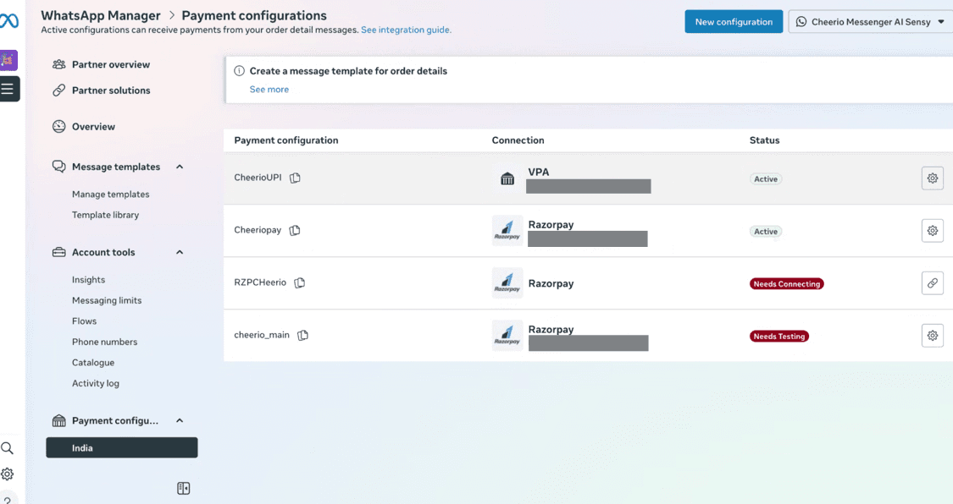The height and width of the screenshot is (504, 953).
Task: Click the New configuration button
Action: click(734, 22)
